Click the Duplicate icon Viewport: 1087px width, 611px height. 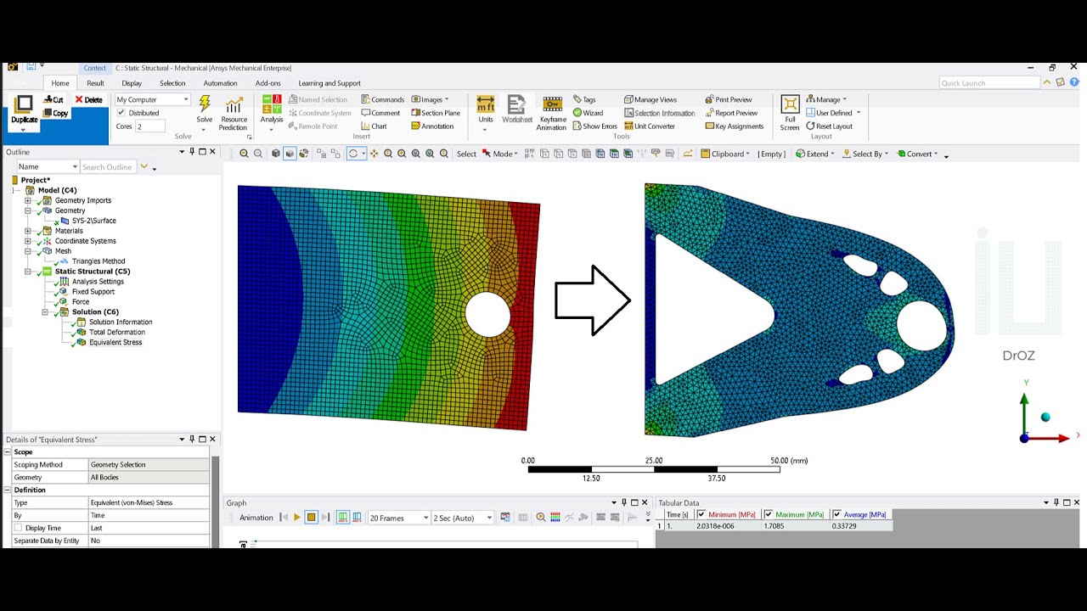pyautogui.click(x=24, y=104)
